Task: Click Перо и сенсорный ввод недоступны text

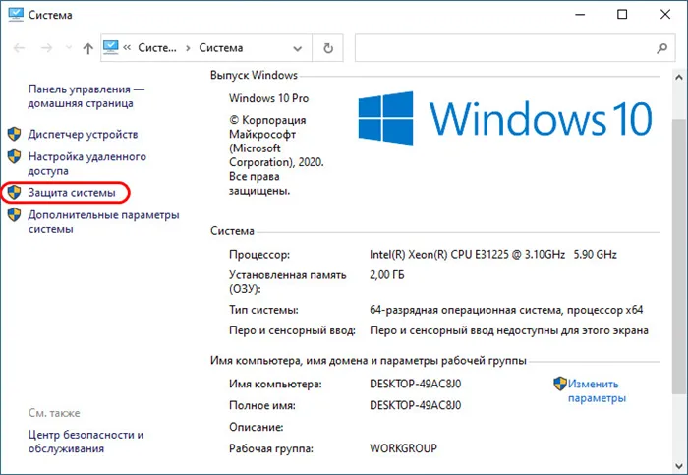Action: tap(509, 330)
